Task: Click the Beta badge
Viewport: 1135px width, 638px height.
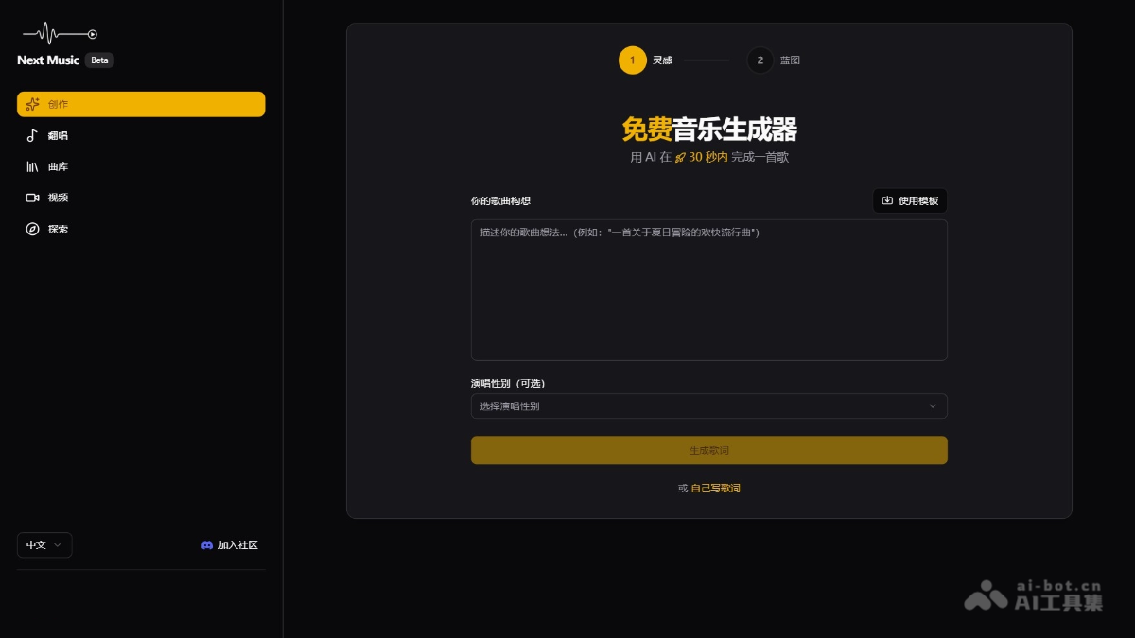Action: coord(99,60)
